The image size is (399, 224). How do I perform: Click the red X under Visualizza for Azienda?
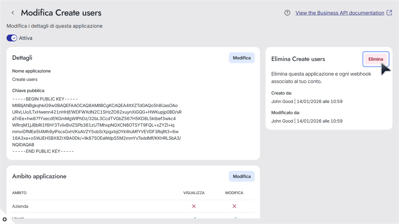[194, 206]
